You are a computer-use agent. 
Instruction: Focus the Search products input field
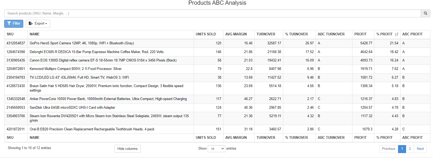point(211,13)
